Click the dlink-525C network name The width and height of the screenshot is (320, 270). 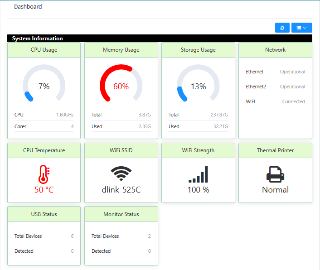[121, 190]
